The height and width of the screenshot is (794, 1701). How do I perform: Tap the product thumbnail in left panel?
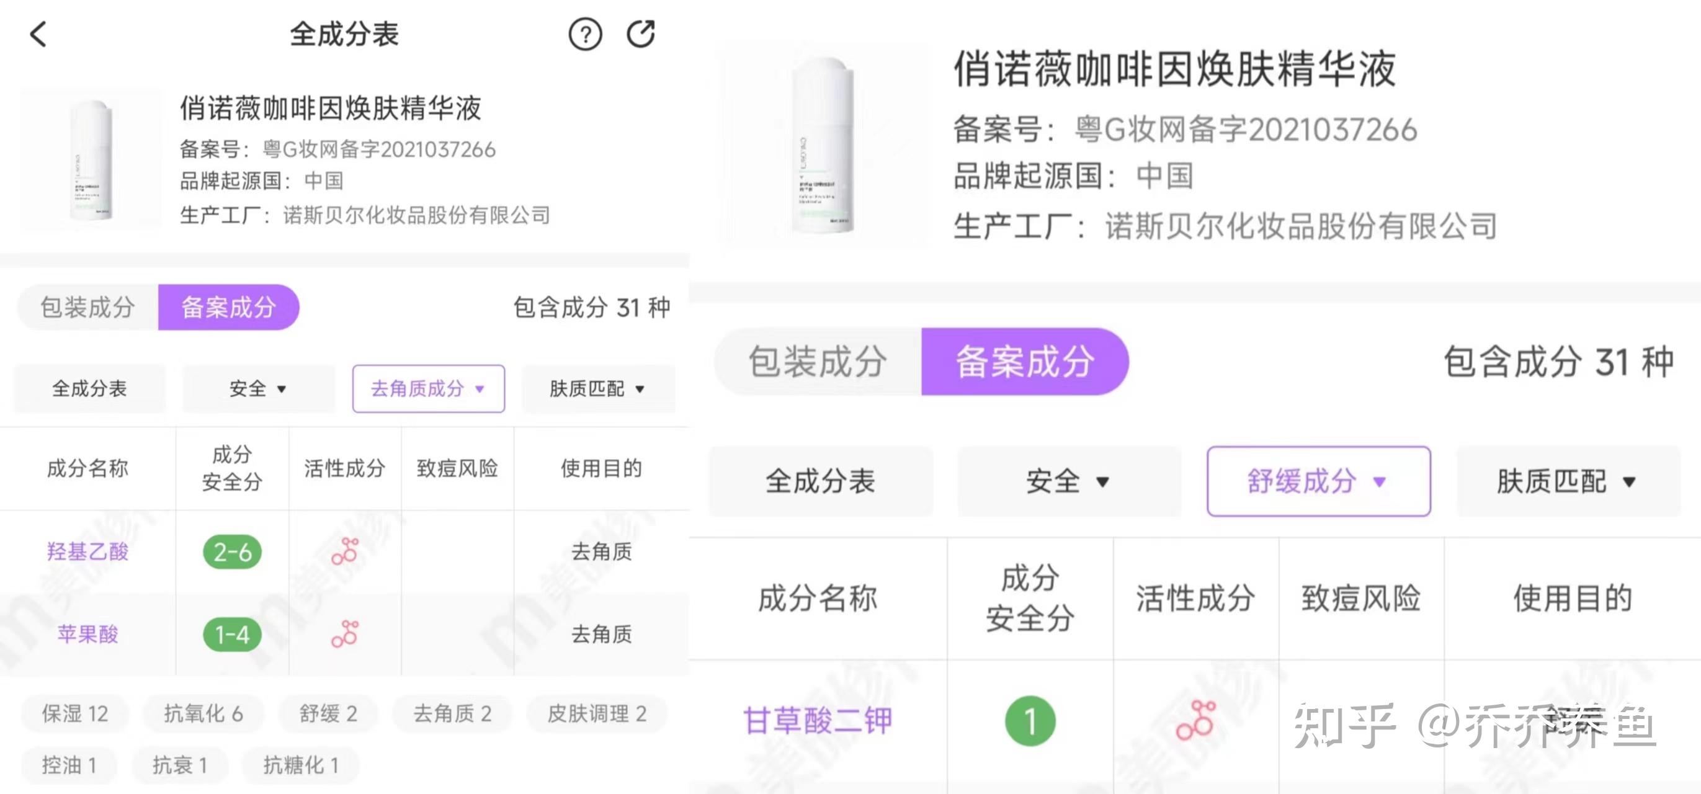(x=91, y=162)
